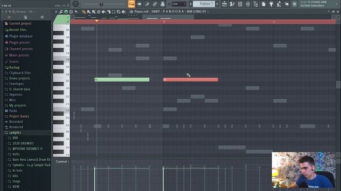
Task: Click the stamp-shaped icon left of the Line snap box
Action: click(x=163, y=4)
